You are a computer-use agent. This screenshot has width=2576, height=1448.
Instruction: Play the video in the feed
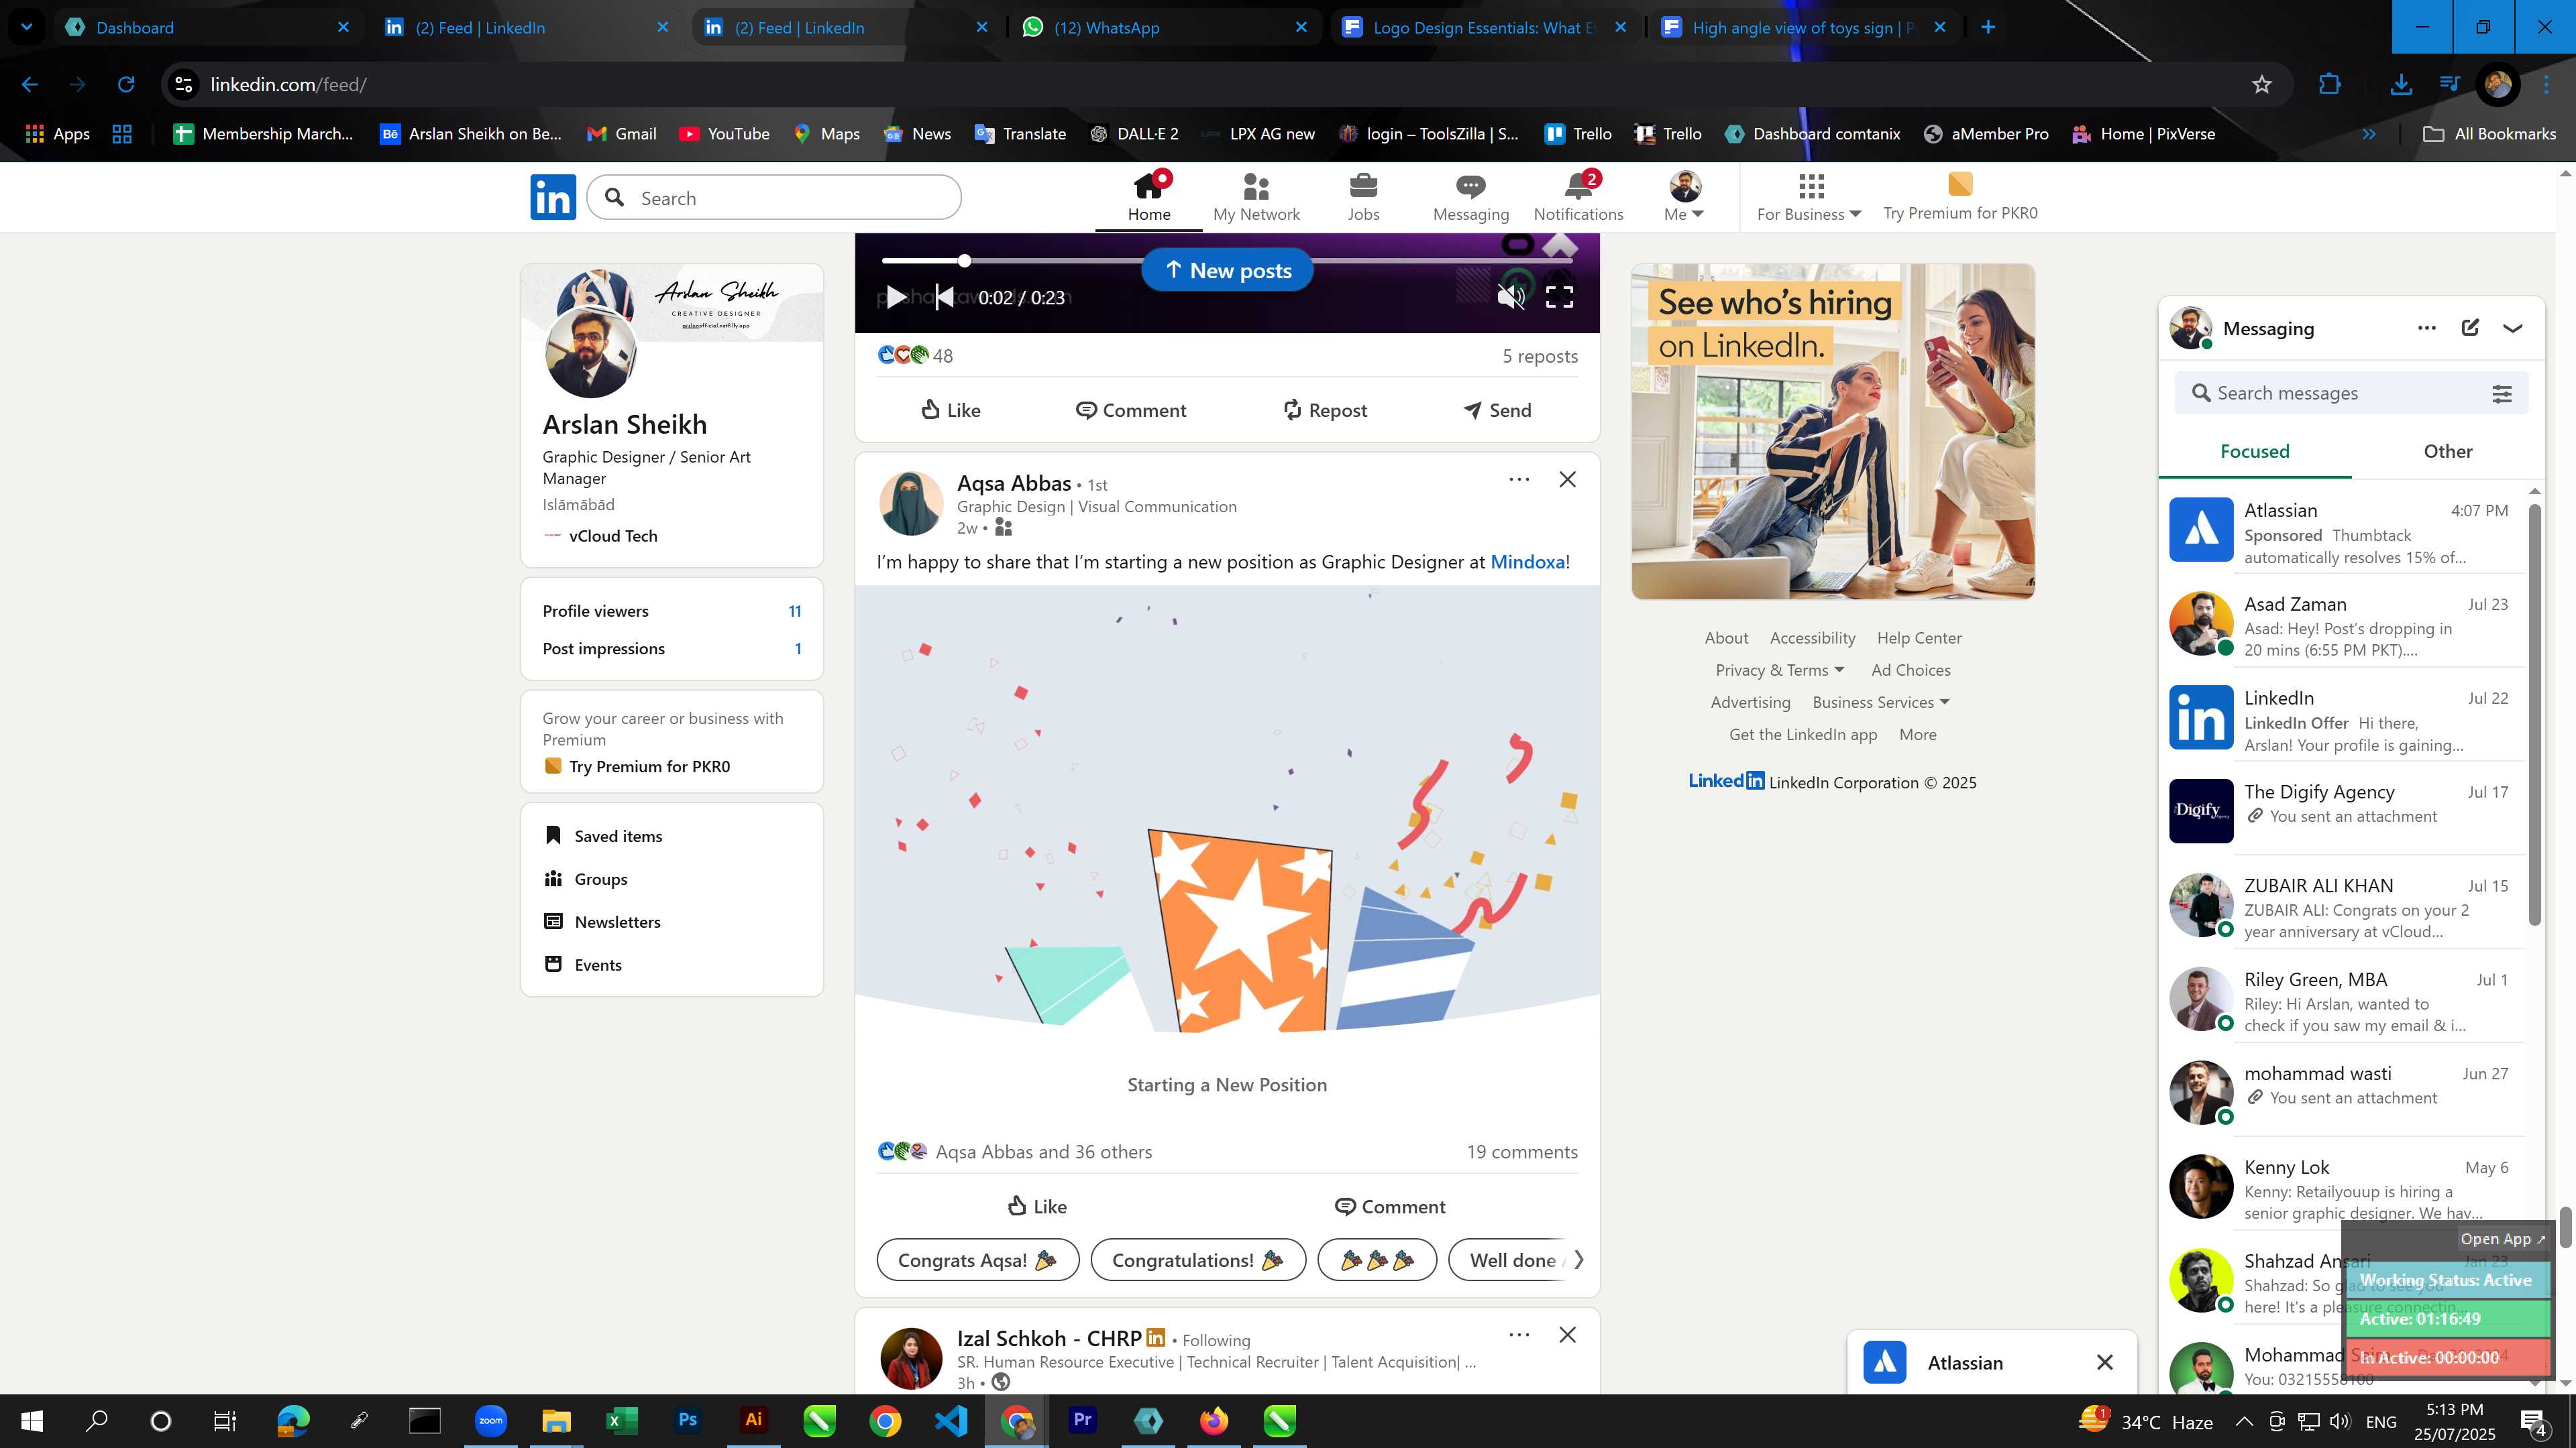click(x=896, y=297)
